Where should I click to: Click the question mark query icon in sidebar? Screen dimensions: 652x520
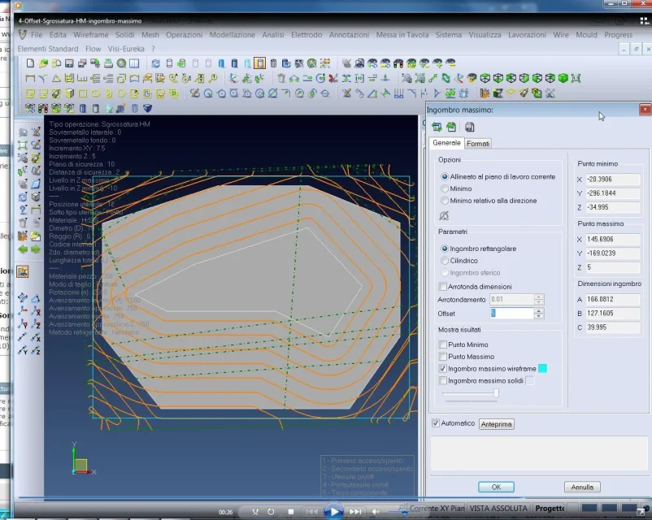(23, 210)
